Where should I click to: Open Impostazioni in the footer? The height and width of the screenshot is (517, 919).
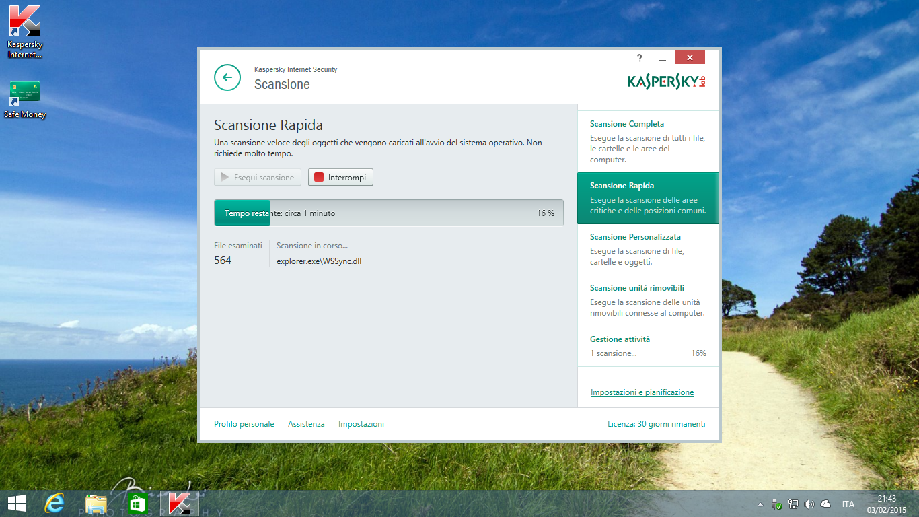tap(361, 424)
